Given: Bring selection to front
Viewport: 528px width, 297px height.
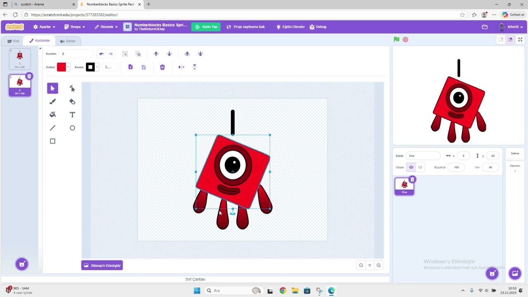Looking at the screenshot, I should click(x=187, y=54).
